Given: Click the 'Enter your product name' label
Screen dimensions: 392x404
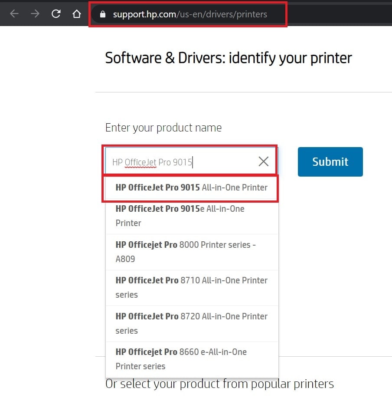Looking at the screenshot, I should [163, 128].
